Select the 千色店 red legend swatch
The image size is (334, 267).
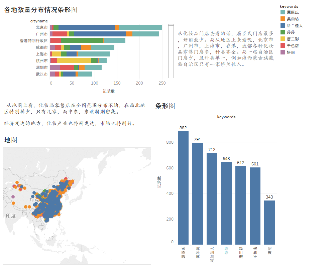283,45
